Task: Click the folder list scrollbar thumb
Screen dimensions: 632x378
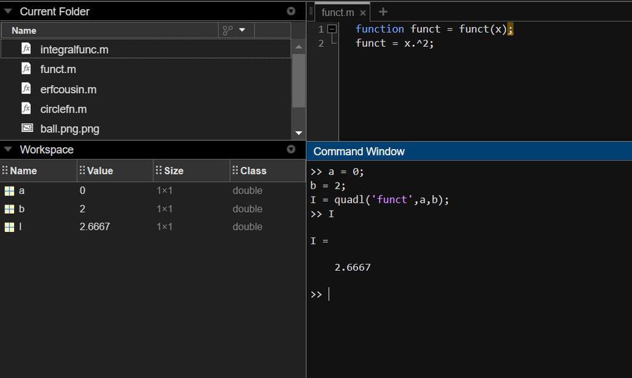Action: [299, 81]
